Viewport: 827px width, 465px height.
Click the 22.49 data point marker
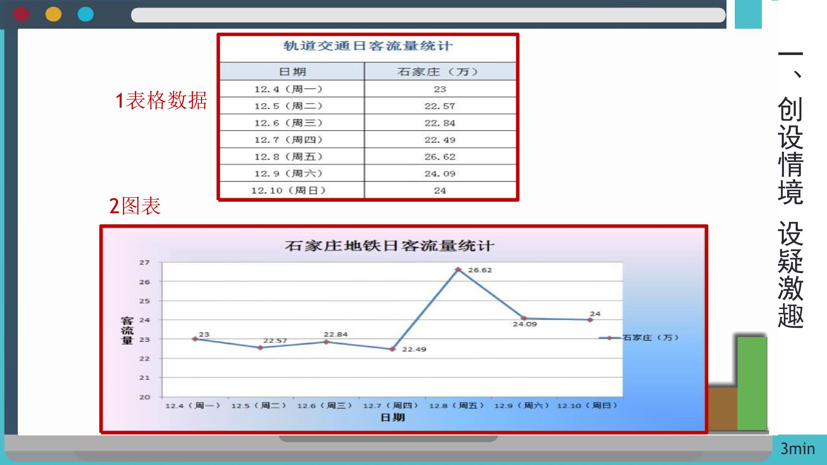coord(392,349)
